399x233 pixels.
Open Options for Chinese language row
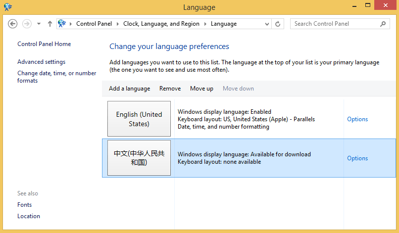[357, 158]
